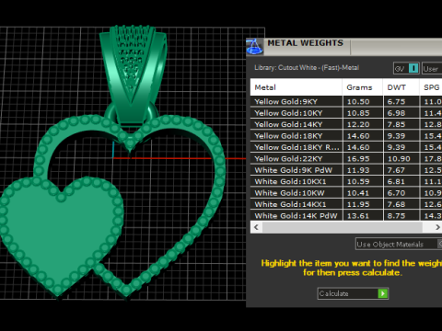
Task: Click the Metal Weights scale icon
Action: coord(254,47)
